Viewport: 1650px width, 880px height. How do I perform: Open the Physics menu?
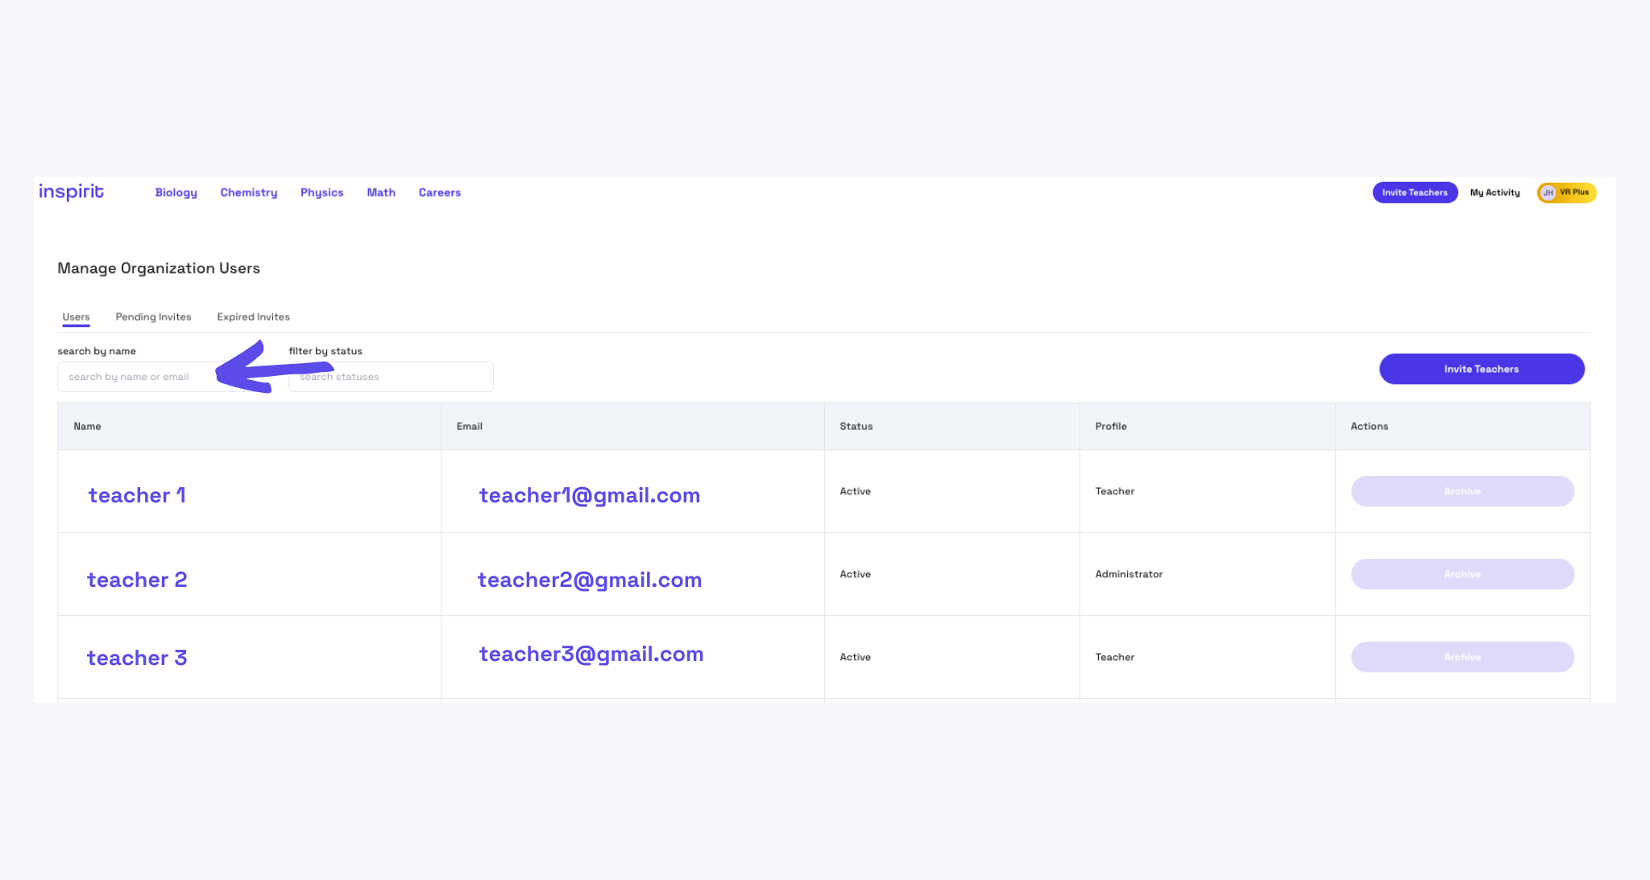[x=322, y=192]
